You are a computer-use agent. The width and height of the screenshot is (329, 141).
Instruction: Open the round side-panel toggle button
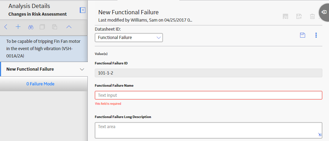pos(324,12)
